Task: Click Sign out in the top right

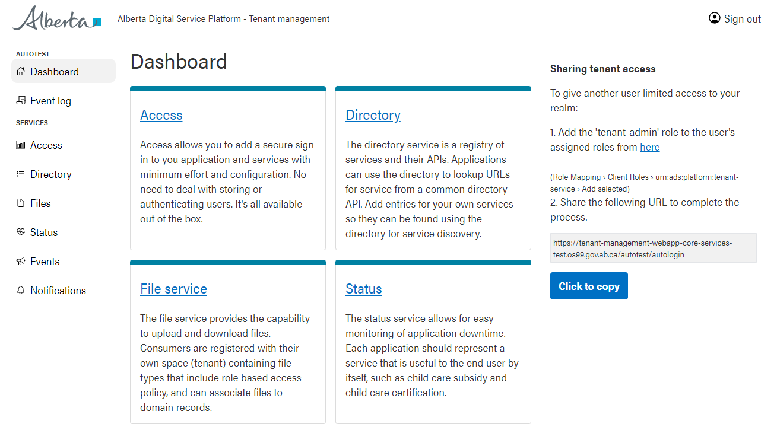Action: (742, 18)
